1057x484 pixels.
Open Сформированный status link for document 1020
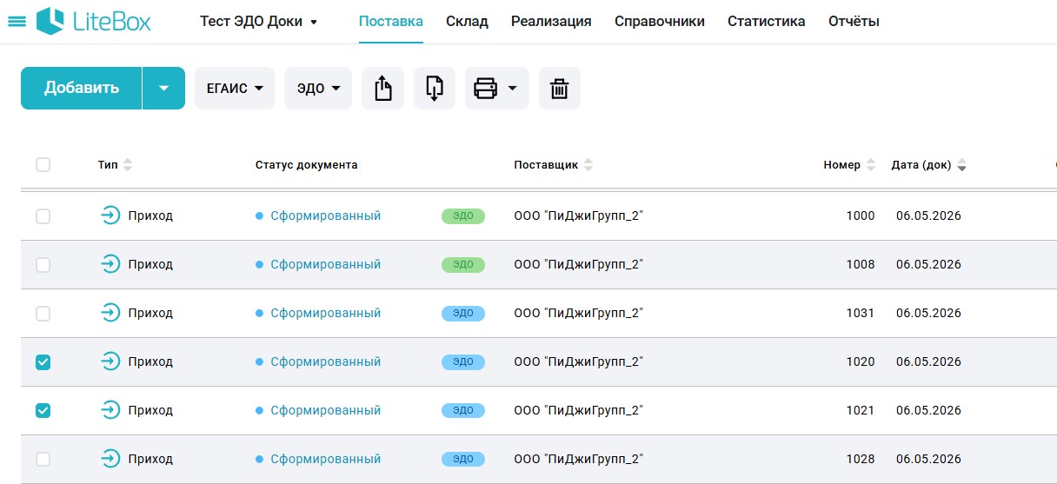coord(326,361)
